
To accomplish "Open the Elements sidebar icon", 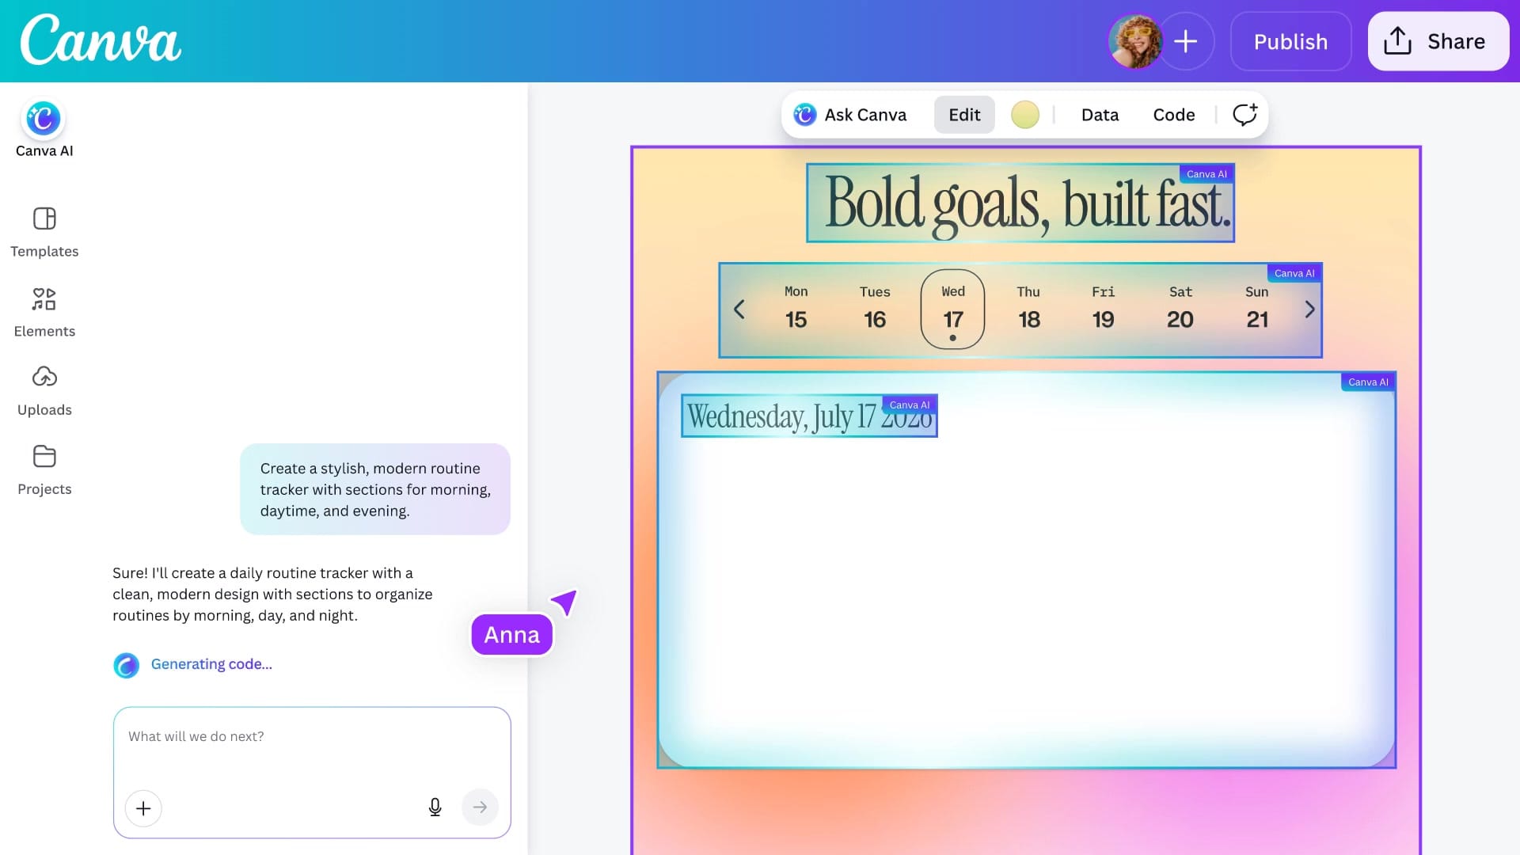I will pos(44,299).
